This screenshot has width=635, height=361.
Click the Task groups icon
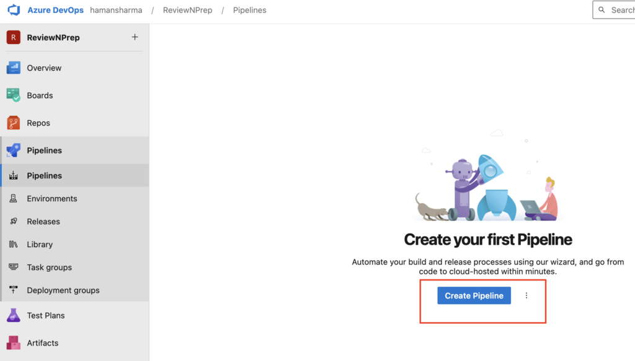[x=14, y=267]
